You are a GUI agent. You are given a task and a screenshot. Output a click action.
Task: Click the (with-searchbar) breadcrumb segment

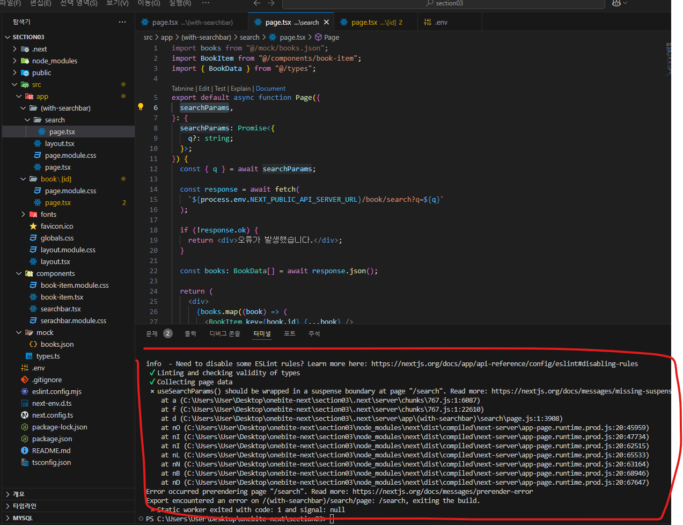(x=206, y=38)
